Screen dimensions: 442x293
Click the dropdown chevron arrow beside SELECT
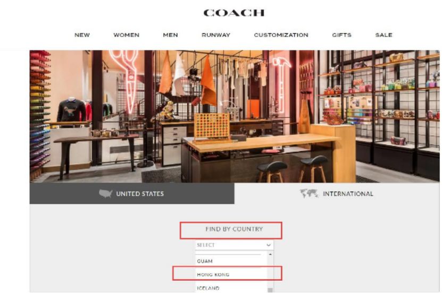(269, 245)
